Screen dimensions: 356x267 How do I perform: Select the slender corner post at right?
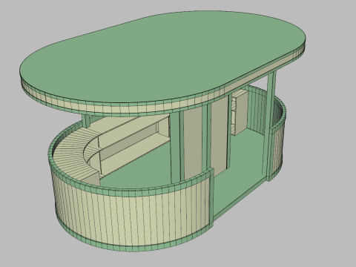[269, 125]
